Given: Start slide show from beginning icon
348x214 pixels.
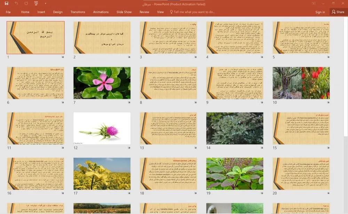Looking at the screenshot, I should 36,3.
